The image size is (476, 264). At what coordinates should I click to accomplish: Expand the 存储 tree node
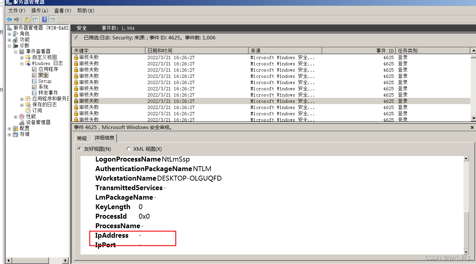coord(9,135)
